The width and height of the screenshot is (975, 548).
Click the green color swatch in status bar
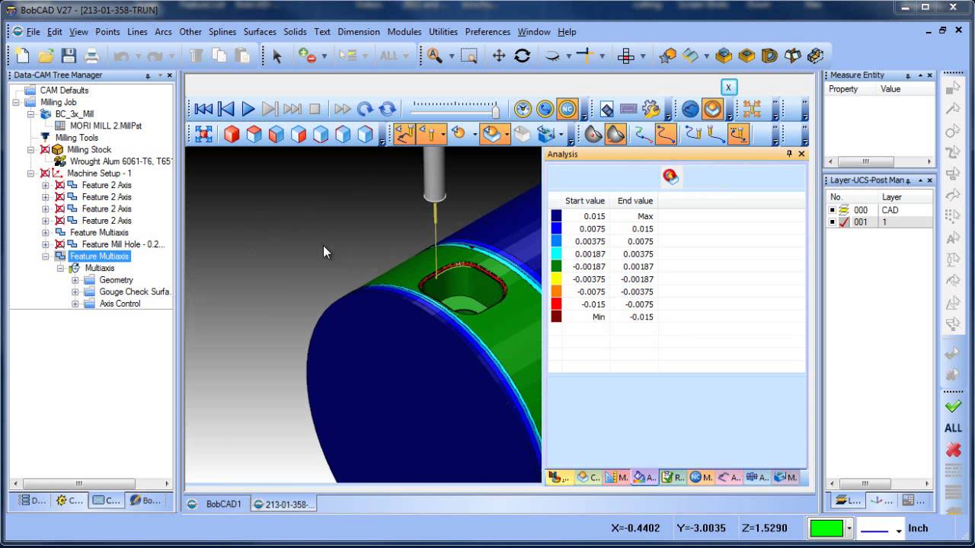click(827, 528)
